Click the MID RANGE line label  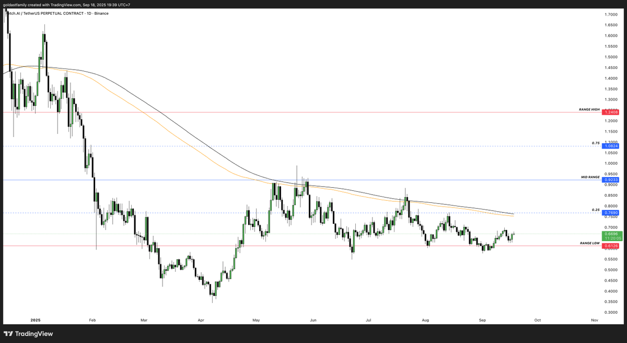point(590,177)
